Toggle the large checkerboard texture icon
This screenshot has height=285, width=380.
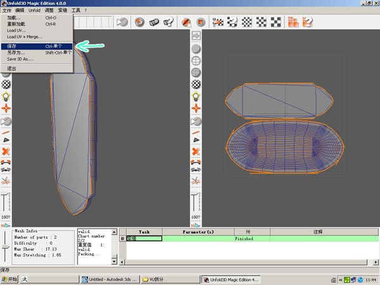275,22
